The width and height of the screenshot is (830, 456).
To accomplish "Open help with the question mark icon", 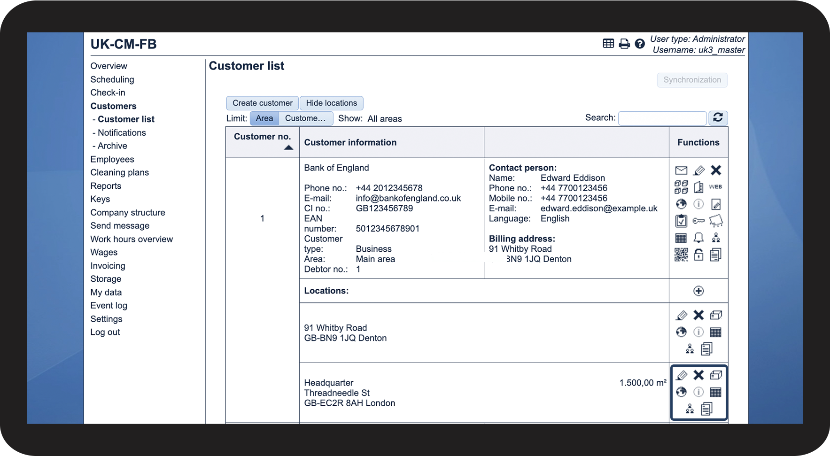I will coord(640,44).
